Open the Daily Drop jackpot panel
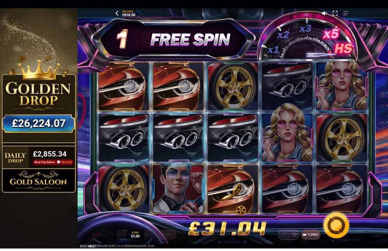Screen dimensions: 388x251 (39, 157)
